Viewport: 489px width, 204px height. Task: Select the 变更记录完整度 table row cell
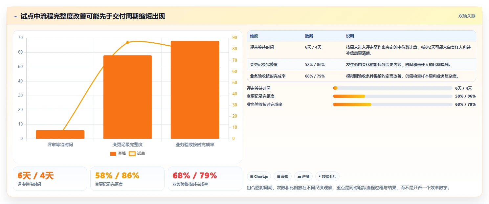coord(264,65)
